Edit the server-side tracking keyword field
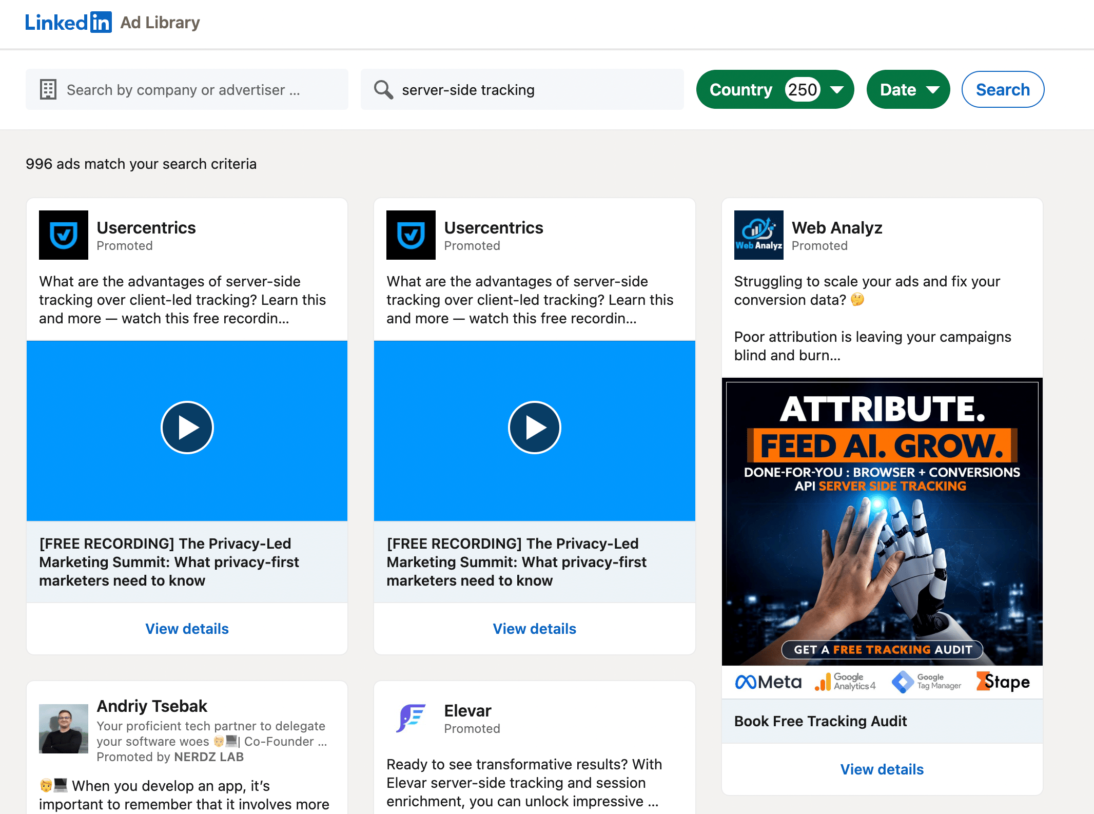This screenshot has height=814, width=1094. (522, 89)
